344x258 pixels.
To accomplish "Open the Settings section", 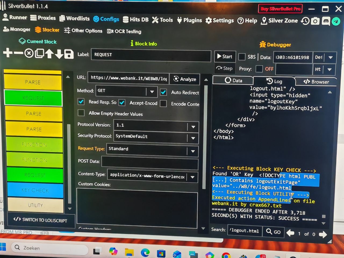I will [x=220, y=20].
